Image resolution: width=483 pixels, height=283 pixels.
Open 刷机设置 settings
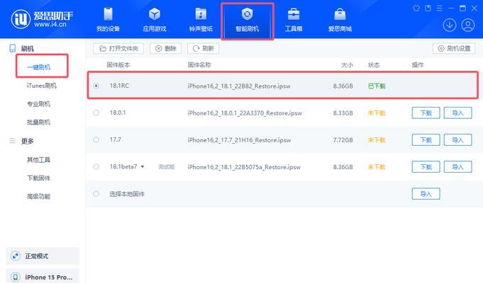point(454,49)
